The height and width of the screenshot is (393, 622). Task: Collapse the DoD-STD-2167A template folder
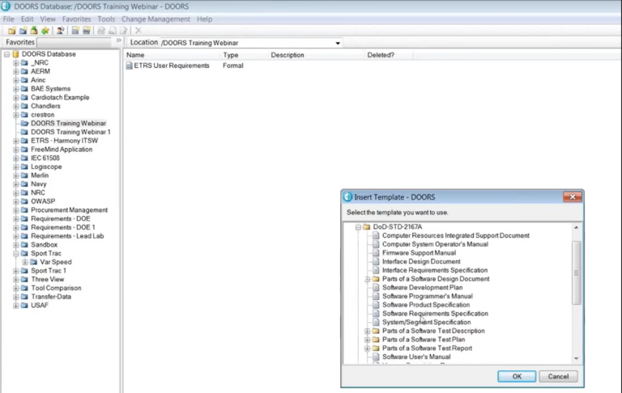(x=358, y=227)
